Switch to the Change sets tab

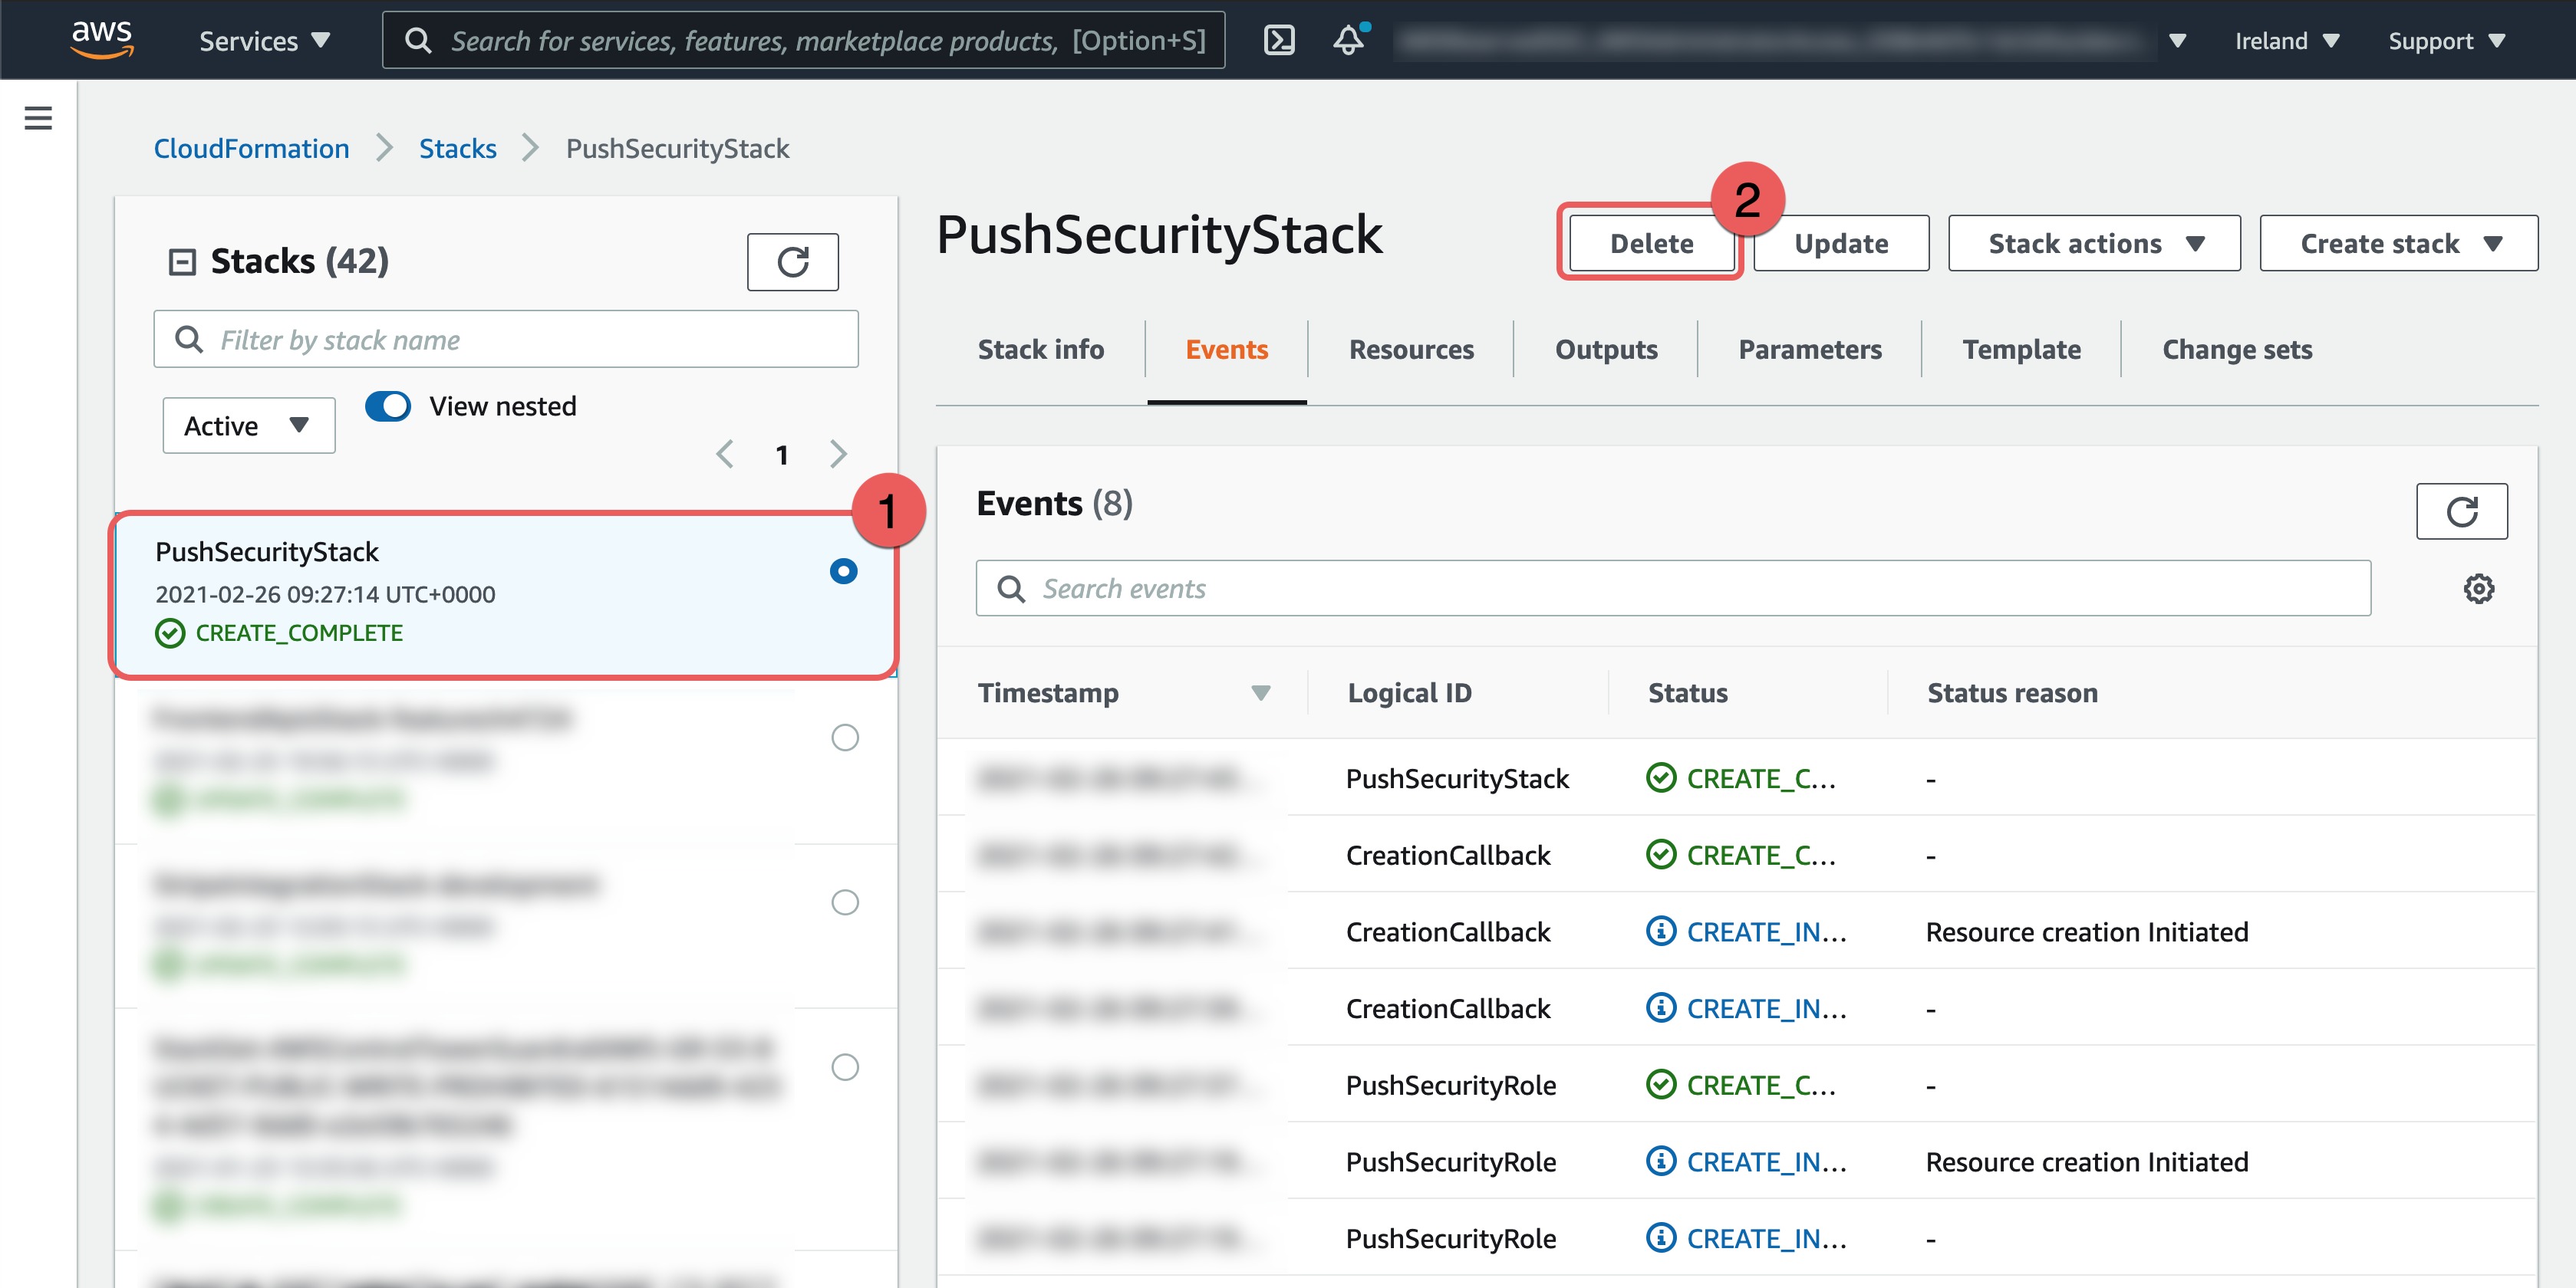[x=2237, y=350]
